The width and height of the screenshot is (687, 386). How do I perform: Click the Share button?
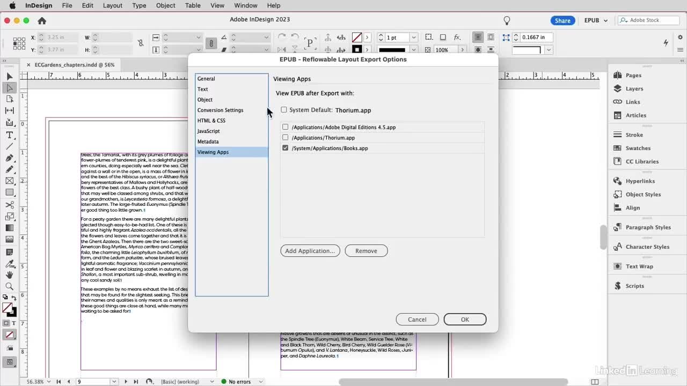[x=562, y=20]
